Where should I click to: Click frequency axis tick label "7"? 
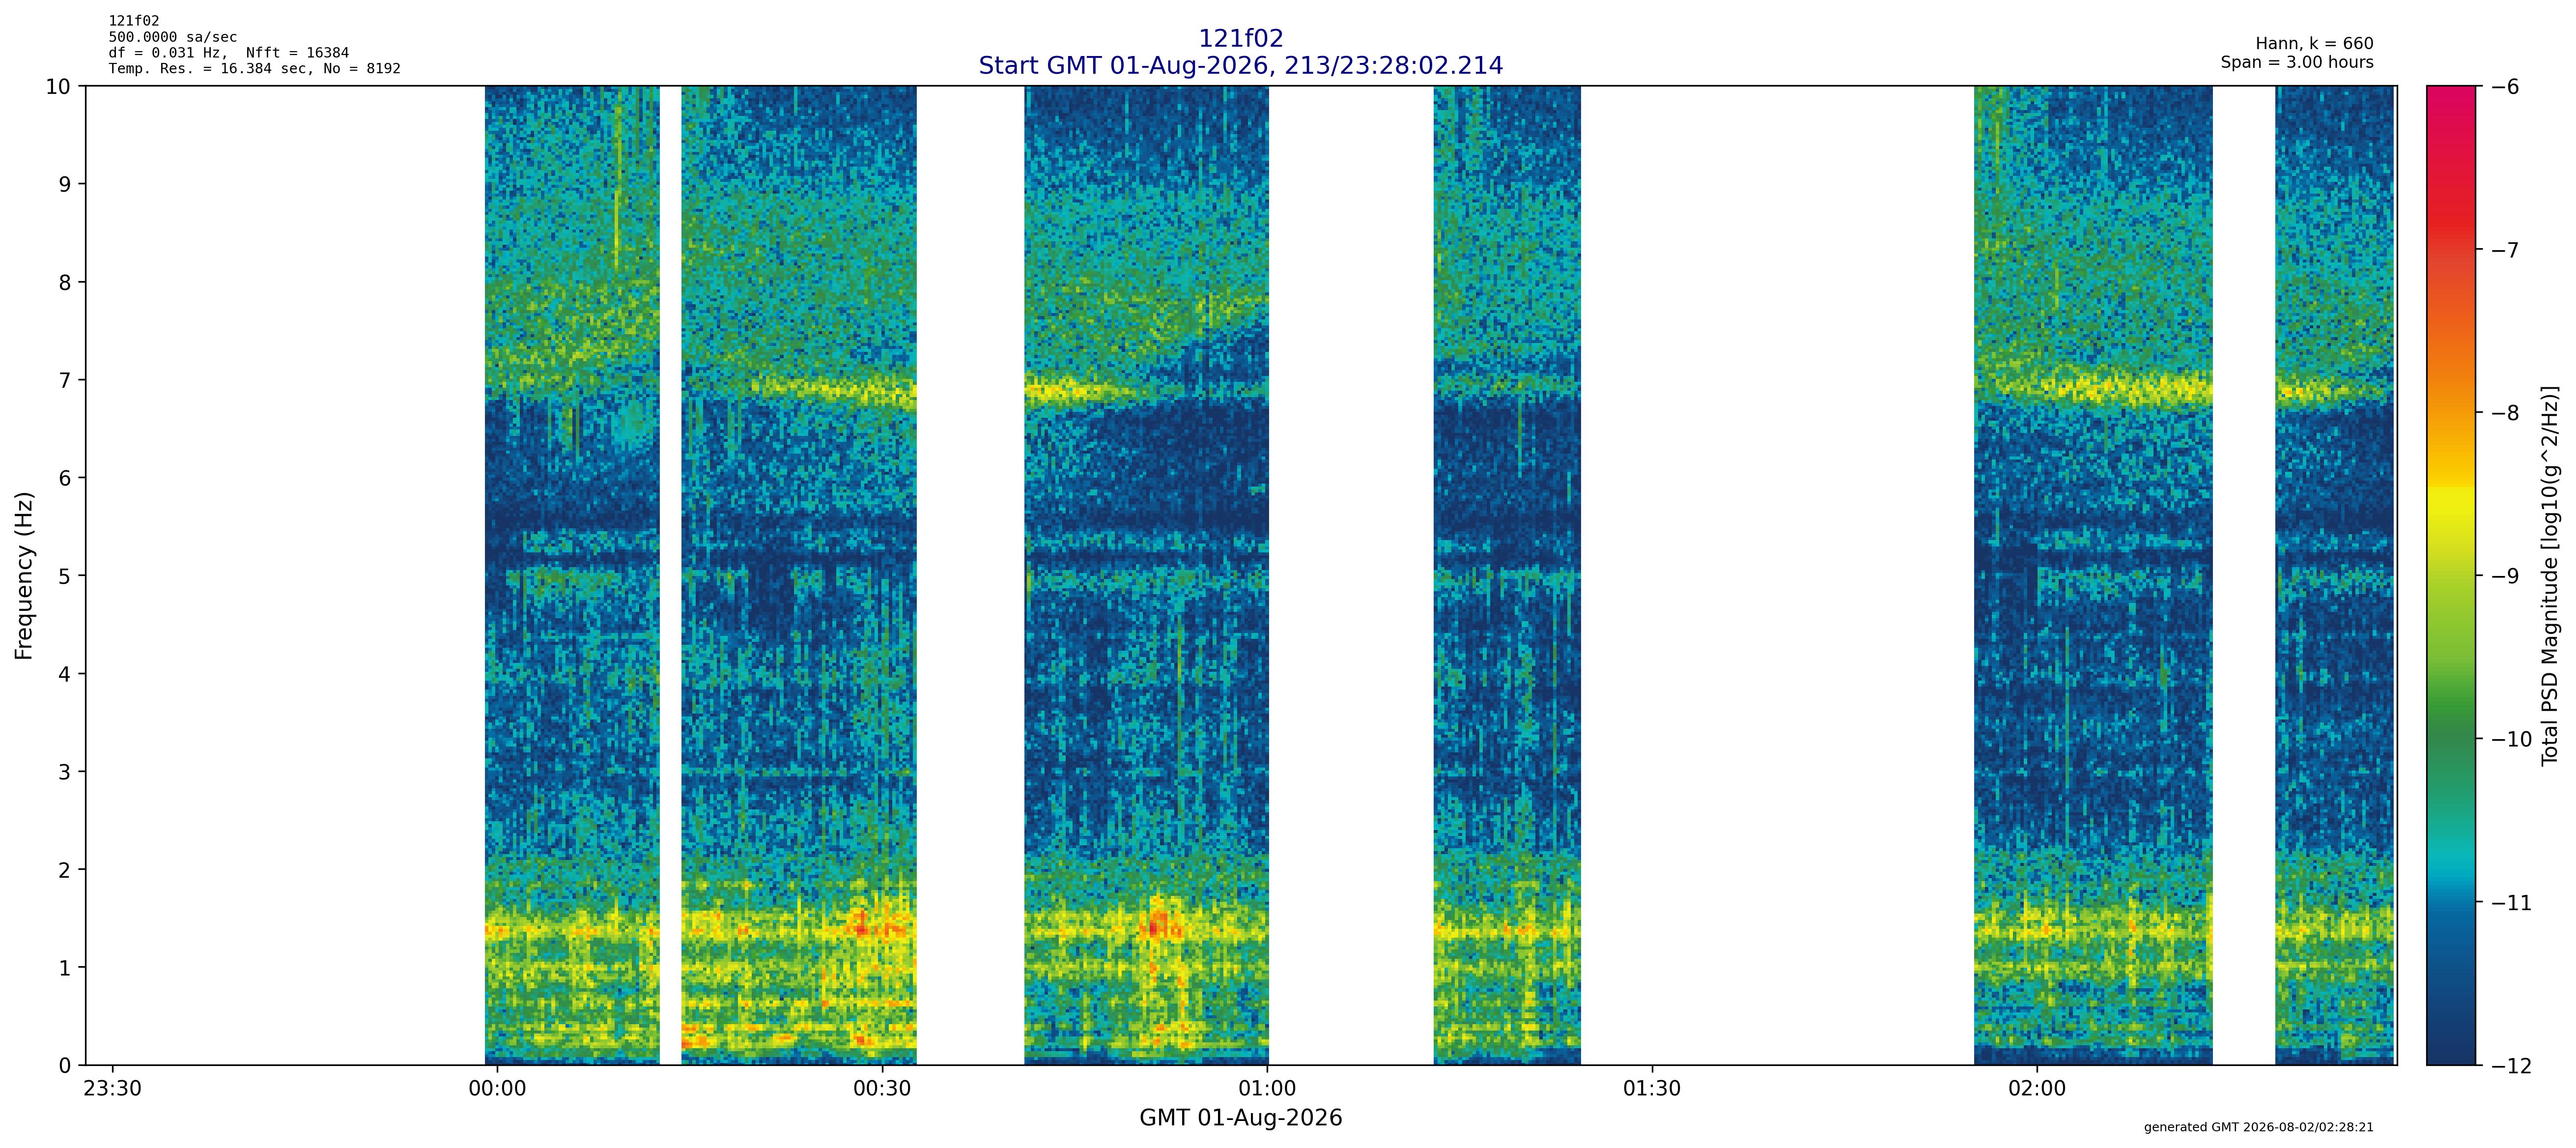click(65, 380)
